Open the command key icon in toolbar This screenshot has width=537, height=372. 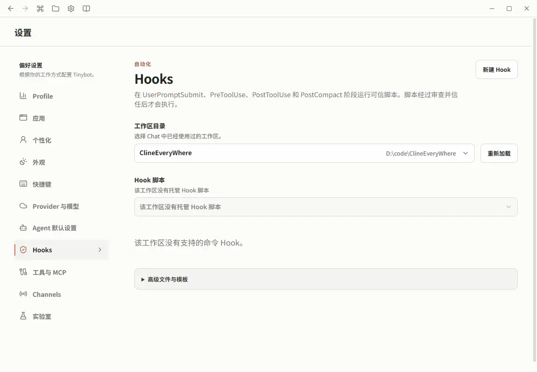(40, 9)
